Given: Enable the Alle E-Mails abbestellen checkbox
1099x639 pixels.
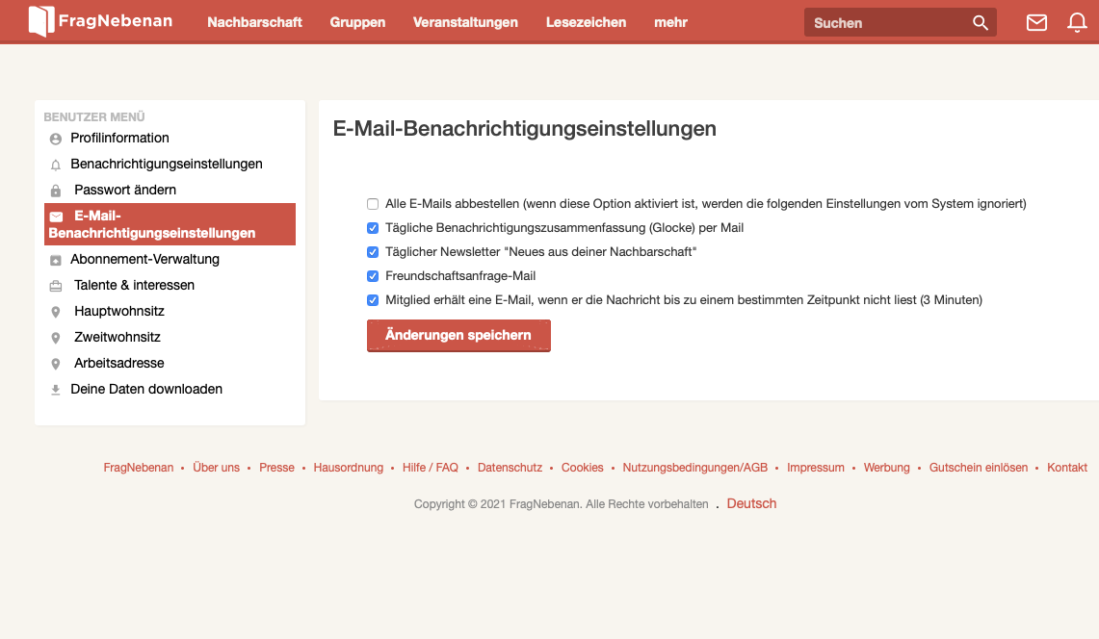Looking at the screenshot, I should coord(373,204).
